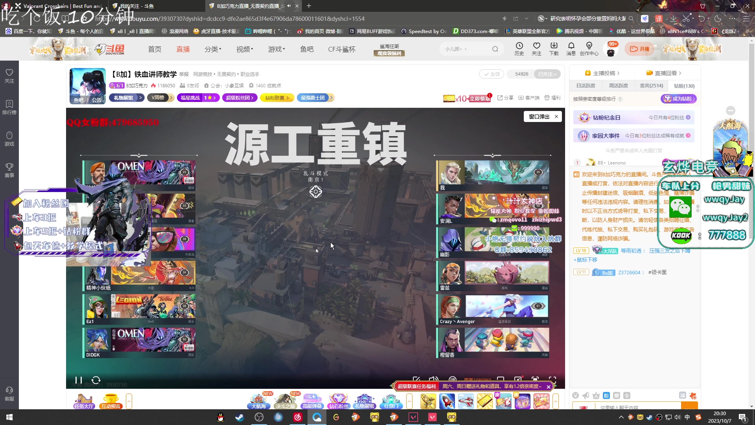Open 家园大事件 banner

coord(633,135)
